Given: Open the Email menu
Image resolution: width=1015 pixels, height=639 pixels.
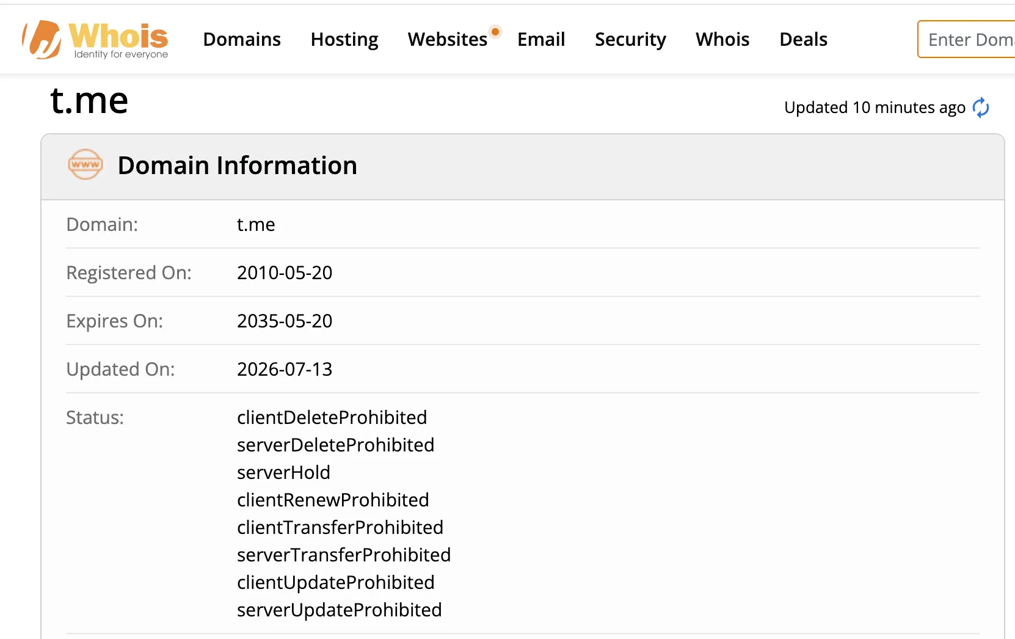Looking at the screenshot, I should pos(541,40).
